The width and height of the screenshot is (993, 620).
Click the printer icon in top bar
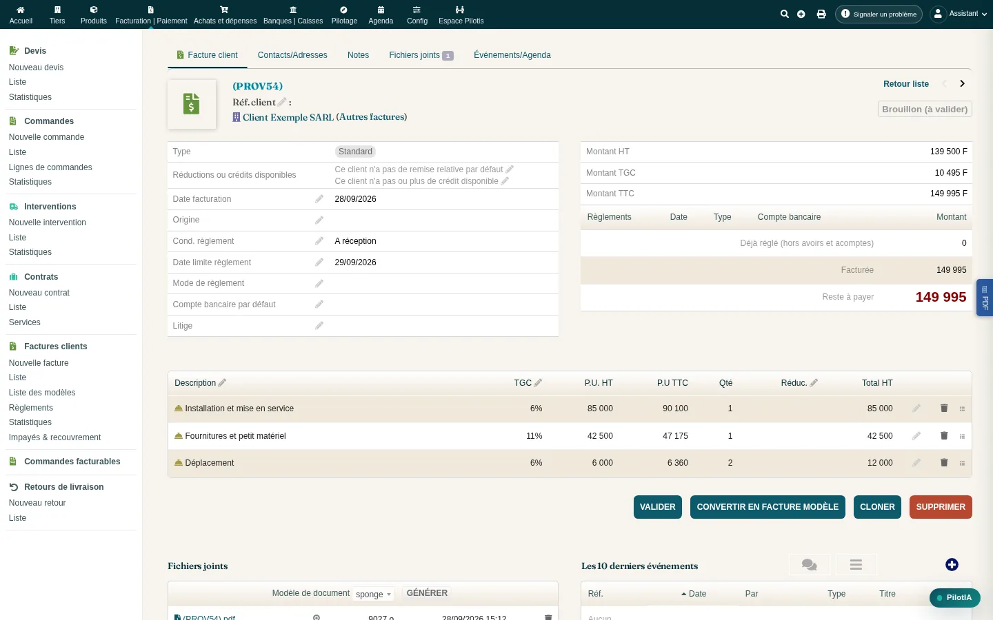click(x=821, y=14)
